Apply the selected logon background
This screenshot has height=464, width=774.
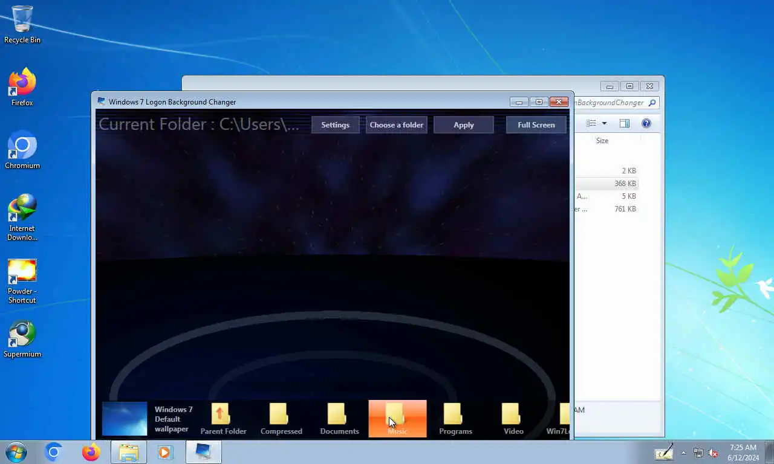pyautogui.click(x=464, y=125)
